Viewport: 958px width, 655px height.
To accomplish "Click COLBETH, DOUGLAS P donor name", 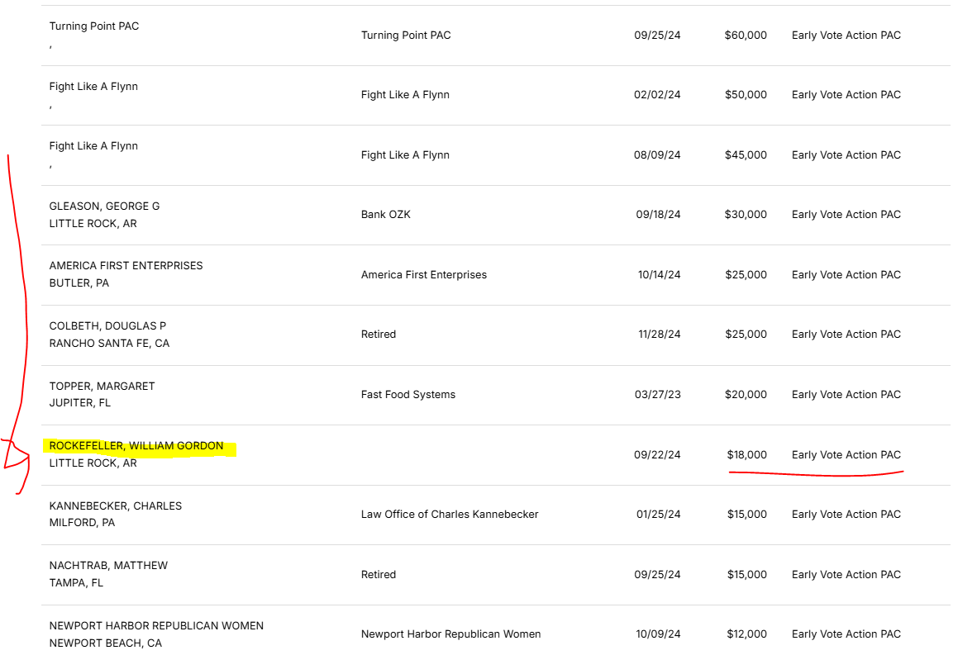I will pos(107,326).
